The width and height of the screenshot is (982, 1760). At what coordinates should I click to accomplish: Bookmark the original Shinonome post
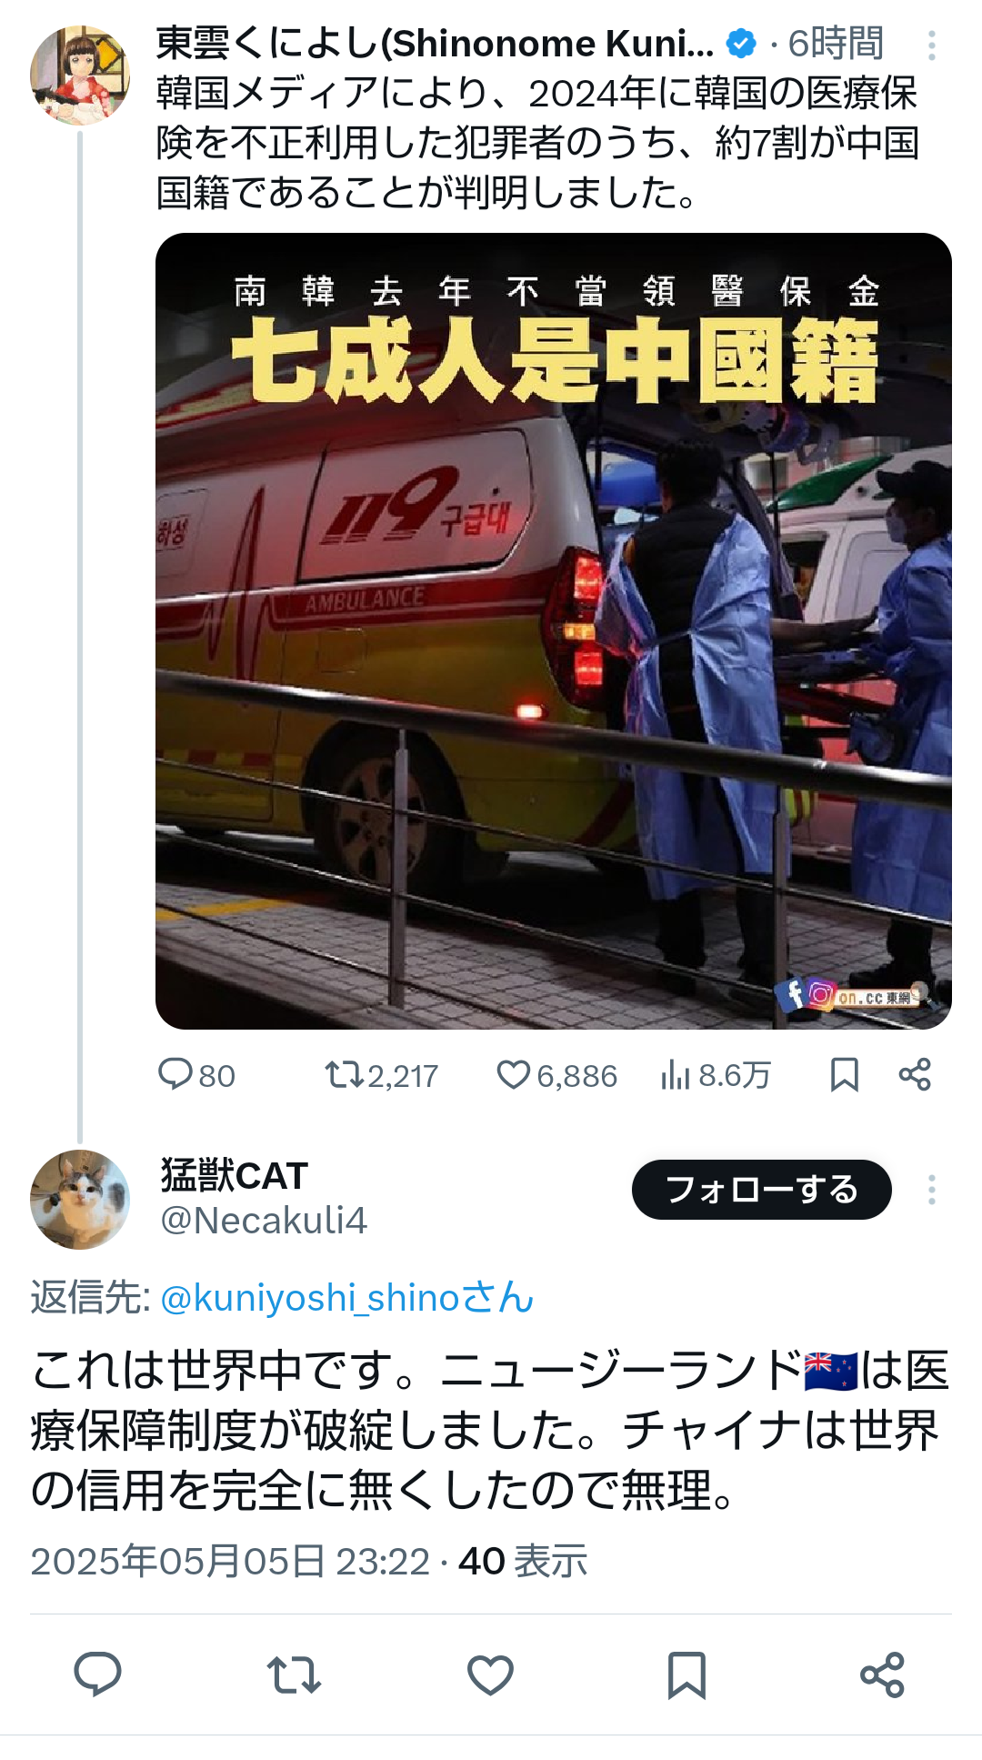point(845,1075)
